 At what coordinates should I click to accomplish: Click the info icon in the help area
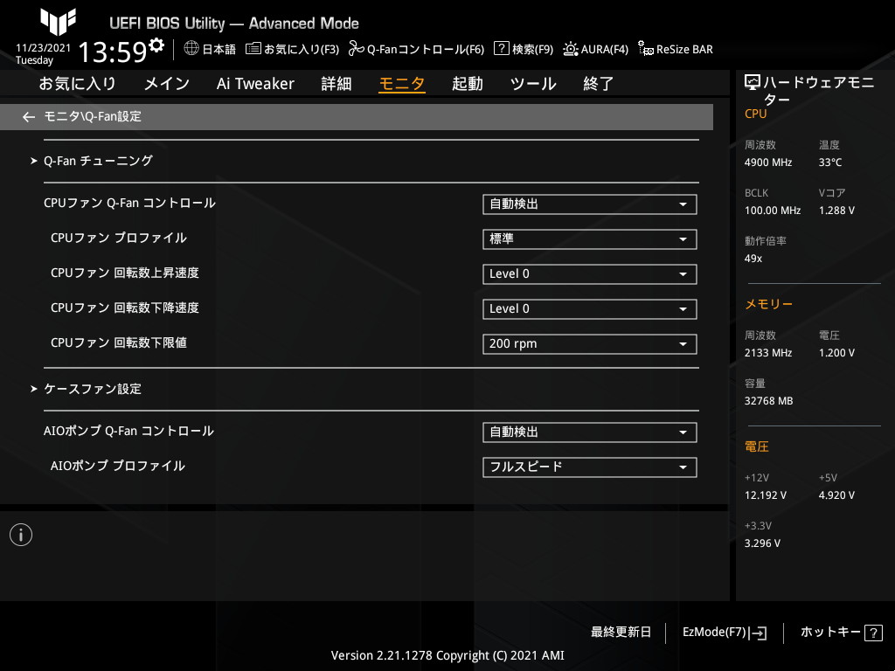coord(21,535)
